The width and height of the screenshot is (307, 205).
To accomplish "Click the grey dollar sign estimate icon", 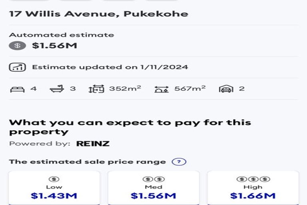I will (x=18, y=46).
